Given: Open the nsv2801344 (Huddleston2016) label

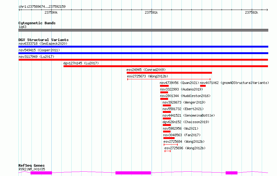Looking at the screenshot, I should click(185, 96).
